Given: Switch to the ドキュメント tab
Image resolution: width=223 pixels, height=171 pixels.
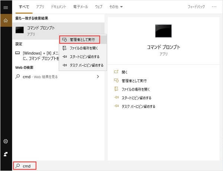Looking at the screenshot, I should tap(59, 7).
